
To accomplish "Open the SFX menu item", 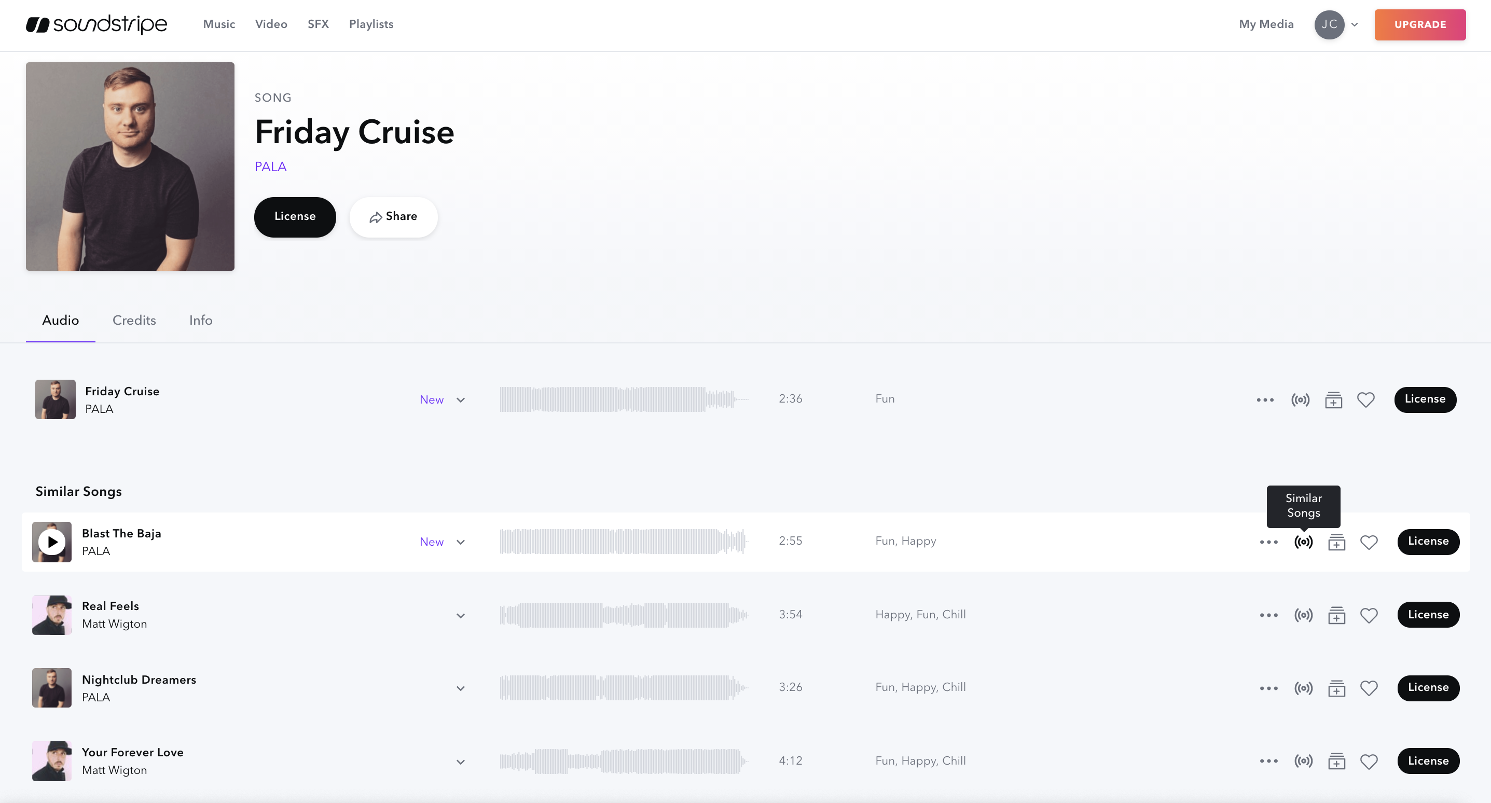I will click(x=318, y=24).
